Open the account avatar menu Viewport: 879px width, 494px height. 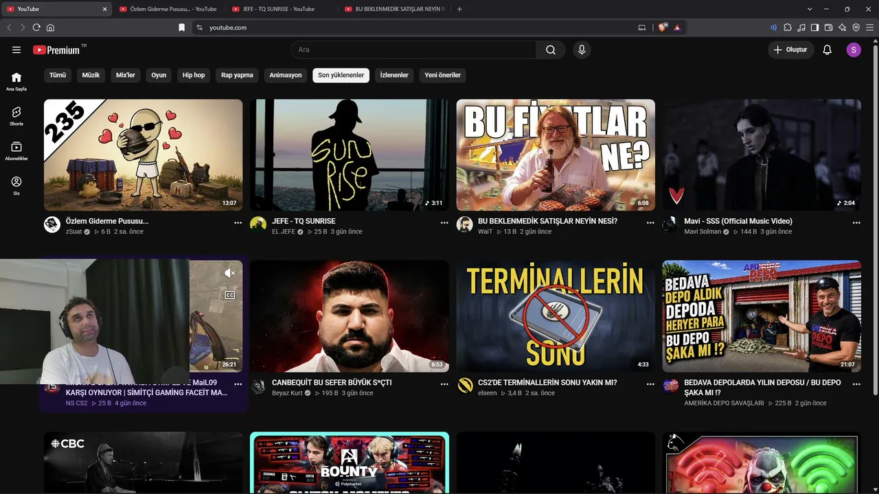tap(854, 50)
